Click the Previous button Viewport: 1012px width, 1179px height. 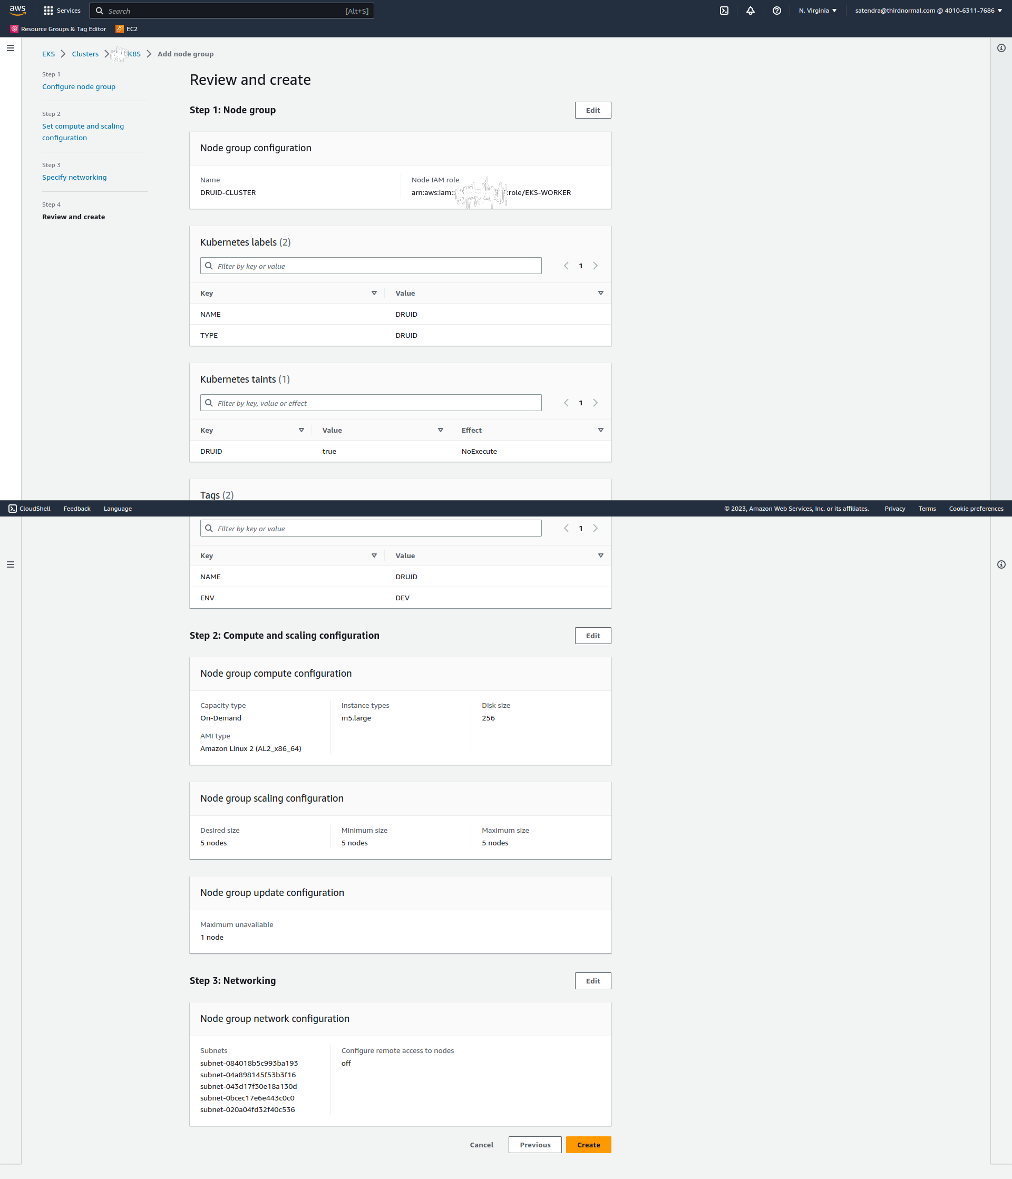[534, 1145]
